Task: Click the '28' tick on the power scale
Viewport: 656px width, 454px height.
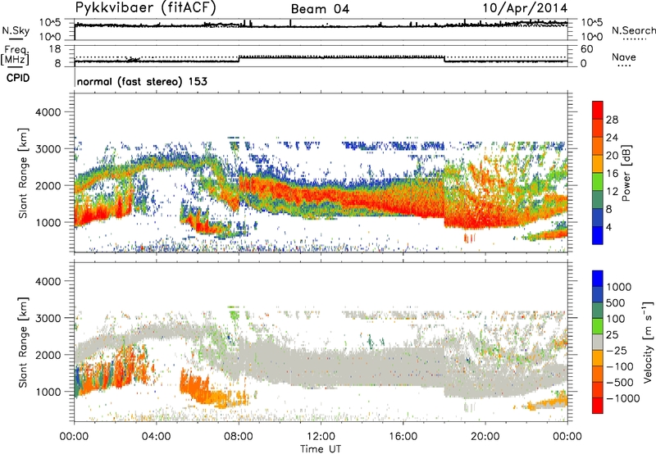Action: click(x=612, y=120)
